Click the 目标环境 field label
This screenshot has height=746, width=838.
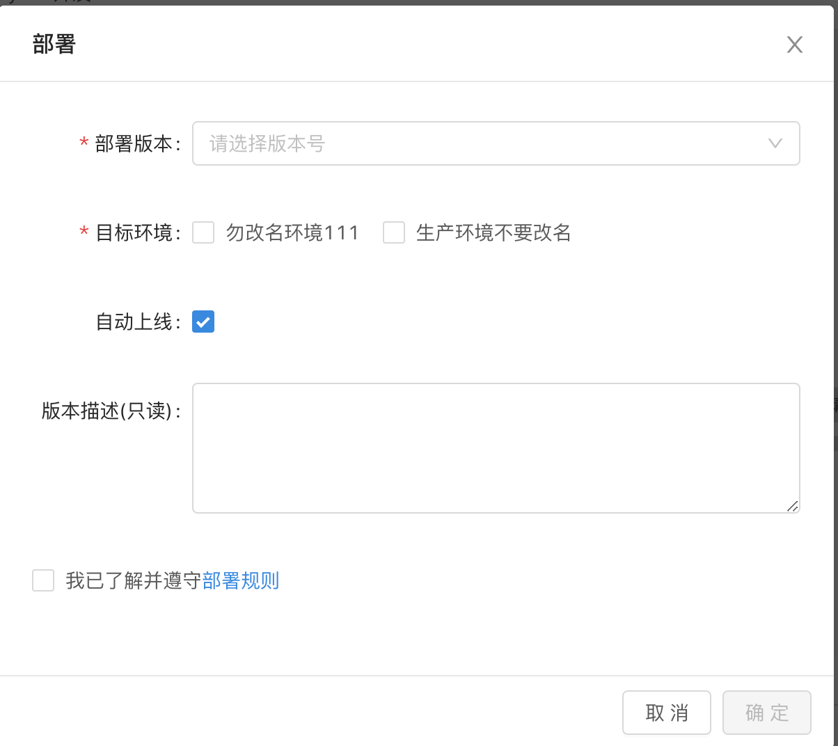(x=134, y=232)
